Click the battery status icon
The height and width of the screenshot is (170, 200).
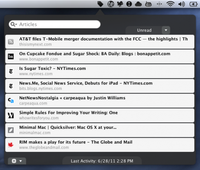(x=194, y=4)
